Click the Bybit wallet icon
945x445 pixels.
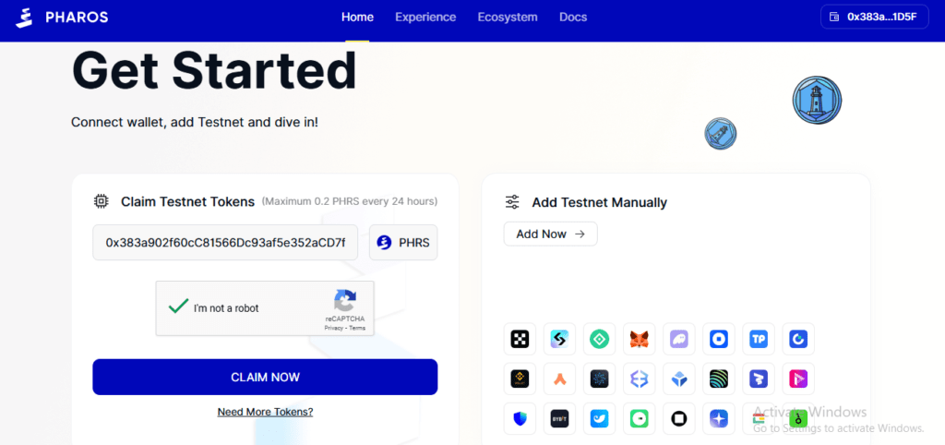[x=559, y=418]
